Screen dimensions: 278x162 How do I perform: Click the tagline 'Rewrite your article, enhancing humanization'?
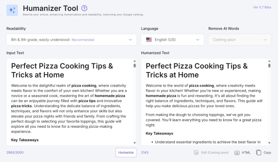[x=83, y=15]
